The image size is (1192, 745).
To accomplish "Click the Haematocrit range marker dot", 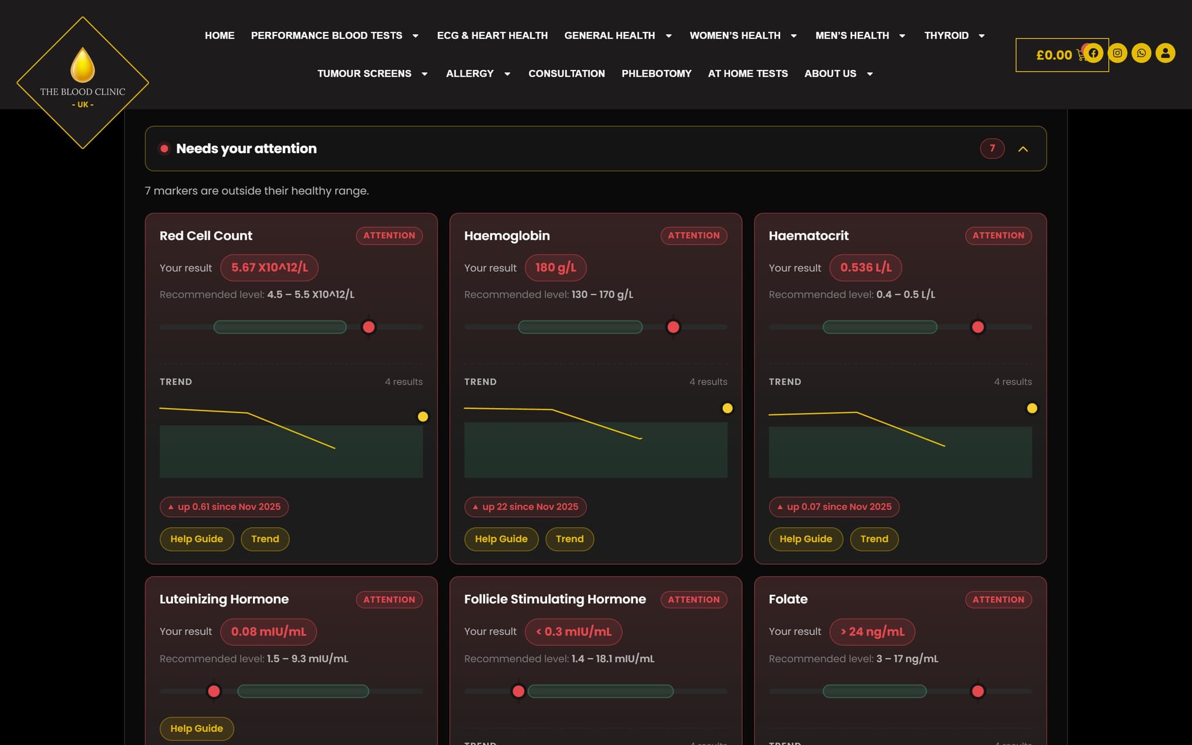I will (978, 327).
